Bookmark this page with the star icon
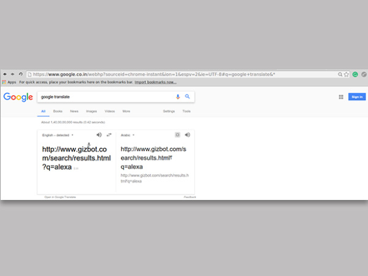The height and width of the screenshot is (276, 368). tap(347, 74)
